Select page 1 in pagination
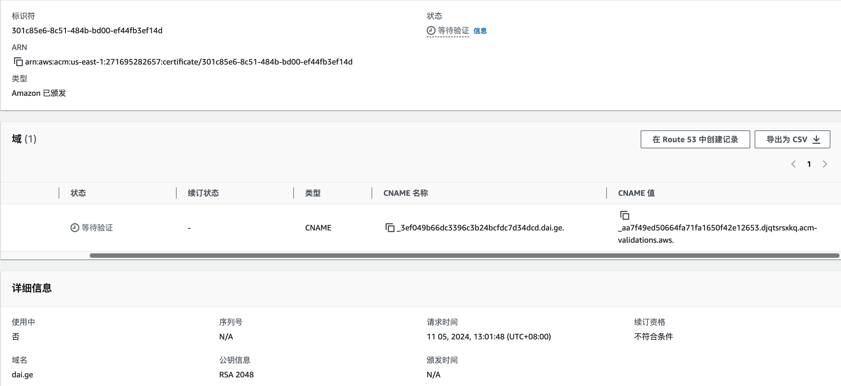Image resolution: width=841 pixels, height=386 pixels. click(809, 164)
